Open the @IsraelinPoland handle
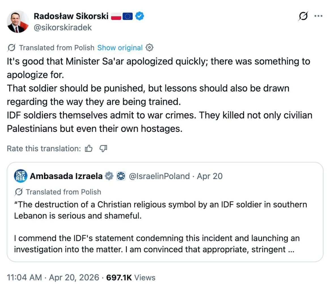 [x=159, y=176]
